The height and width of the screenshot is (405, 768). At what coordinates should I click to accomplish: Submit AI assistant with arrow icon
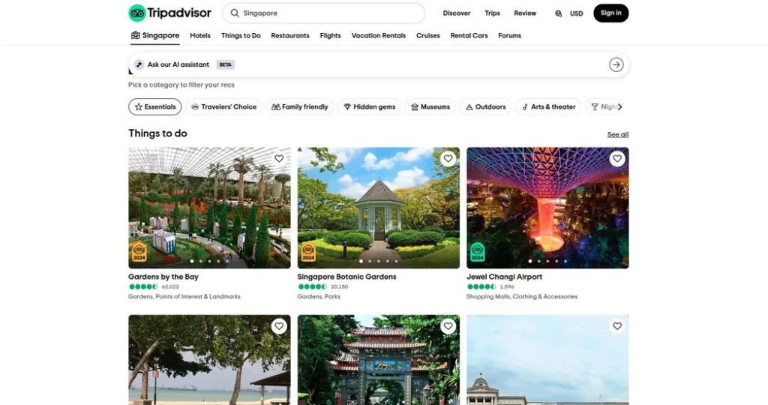(x=616, y=64)
